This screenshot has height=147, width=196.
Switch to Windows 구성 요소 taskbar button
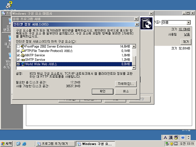tap(96, 144)
